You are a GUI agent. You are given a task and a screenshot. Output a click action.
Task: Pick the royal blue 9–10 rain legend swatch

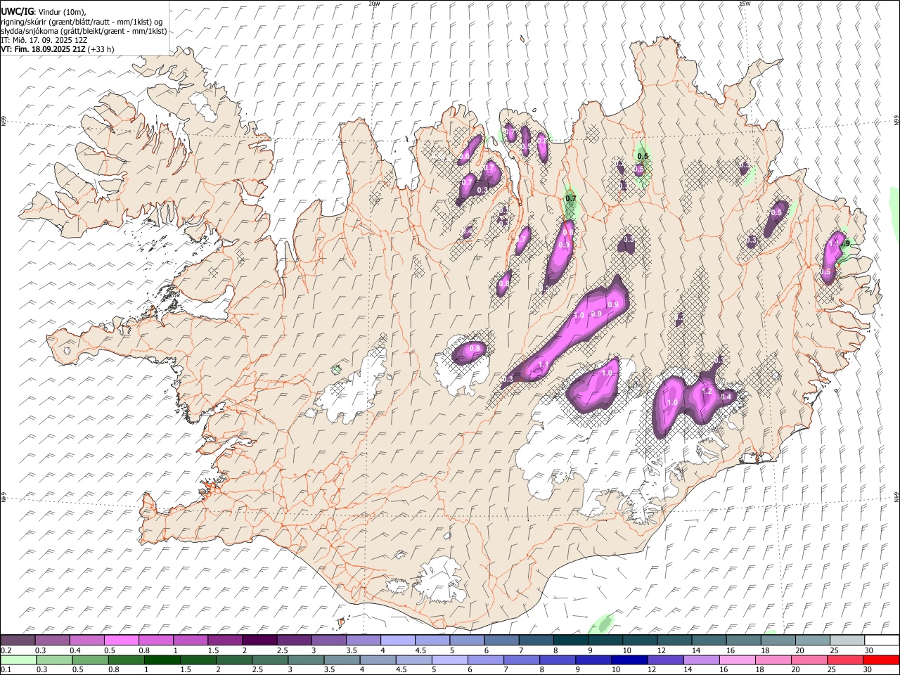[x=593, y=660]
